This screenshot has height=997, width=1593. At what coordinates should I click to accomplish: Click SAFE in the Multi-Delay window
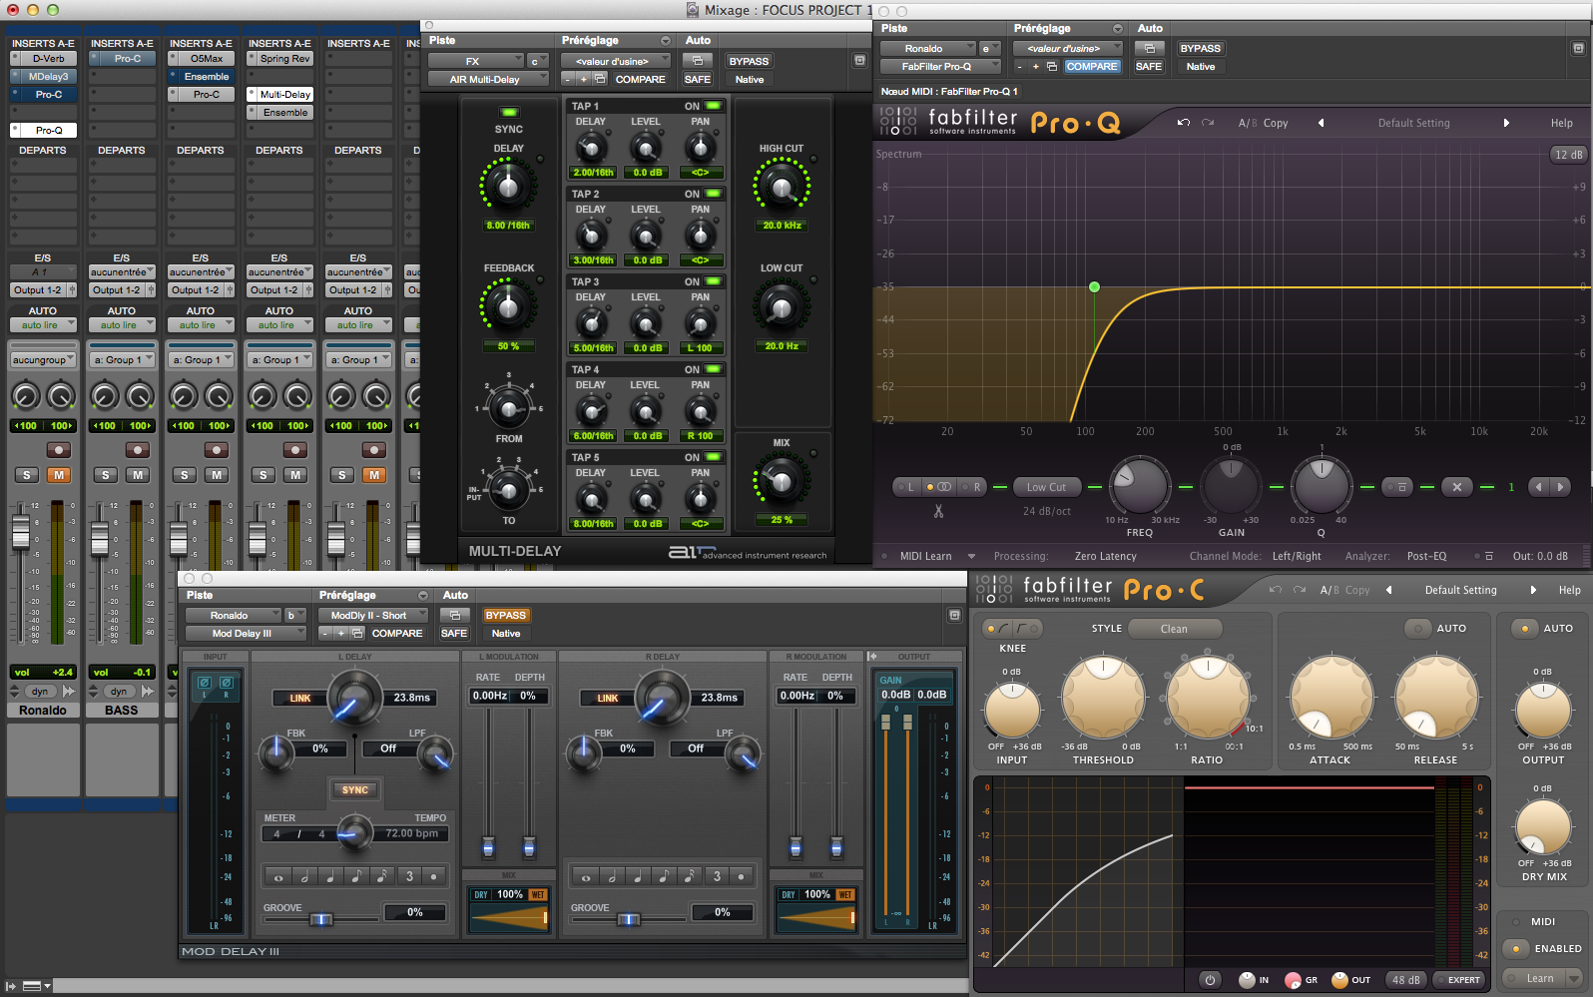[x=698, y=79]
